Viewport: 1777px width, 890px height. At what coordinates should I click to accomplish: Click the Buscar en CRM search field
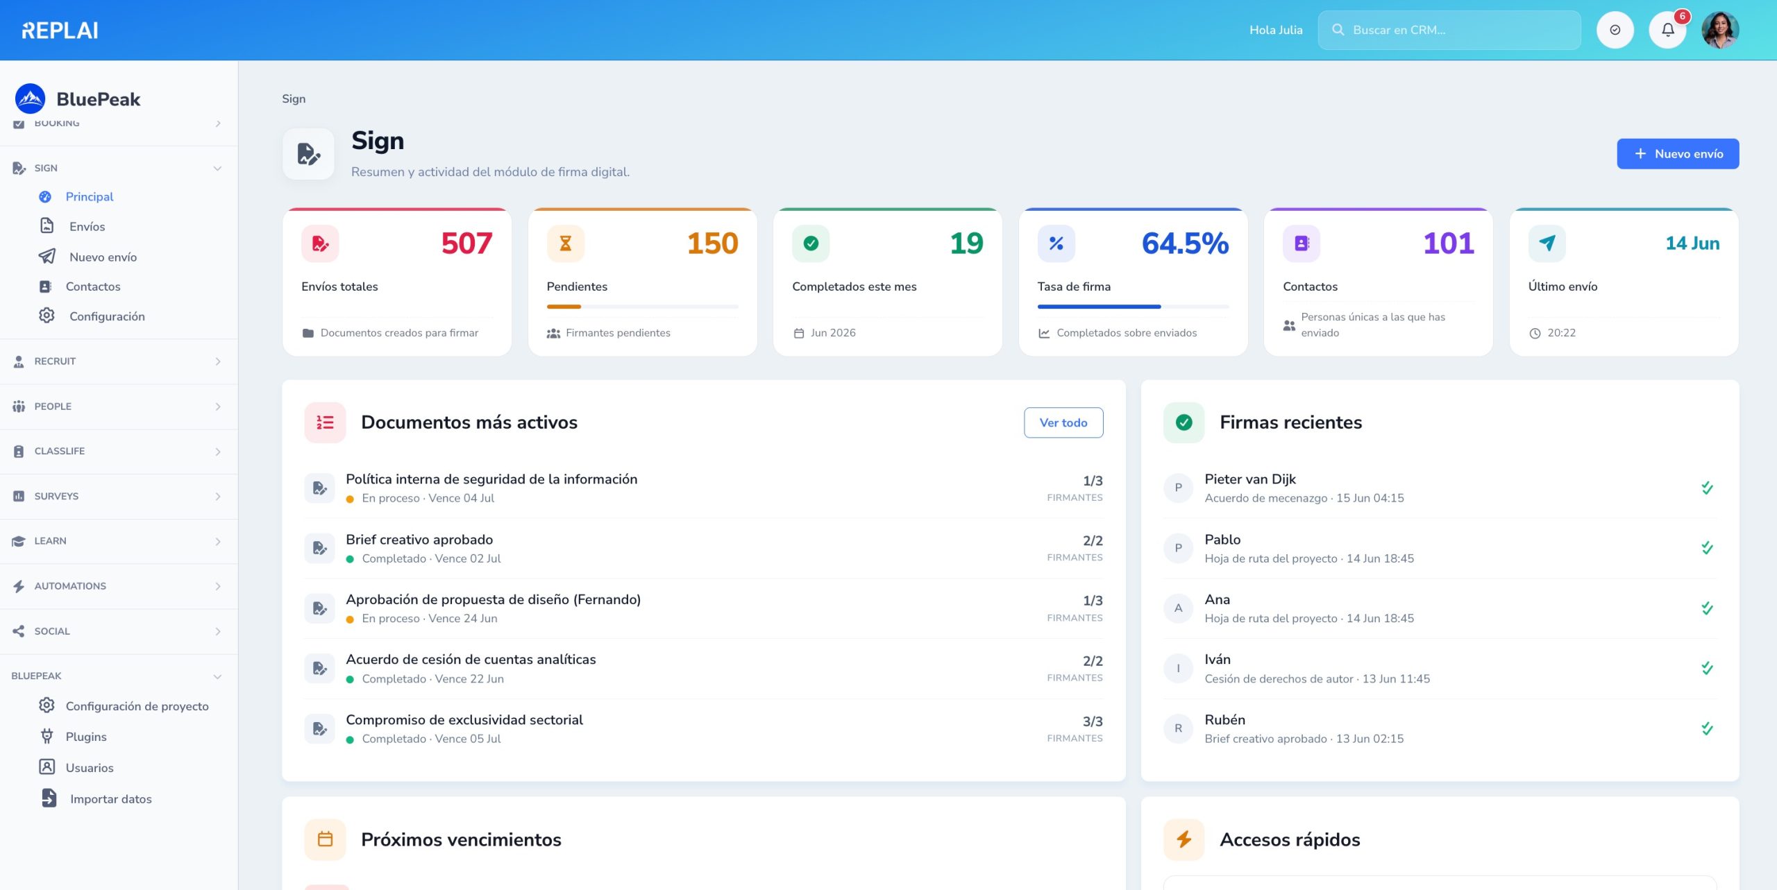coord(1449,30)
